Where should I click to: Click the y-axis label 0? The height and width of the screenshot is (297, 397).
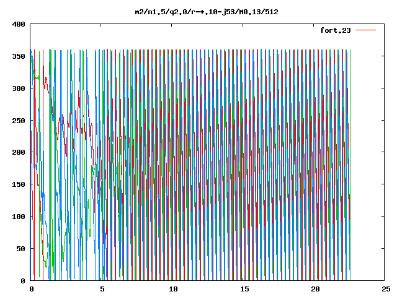pyautogui.click(x=23, y=281)
